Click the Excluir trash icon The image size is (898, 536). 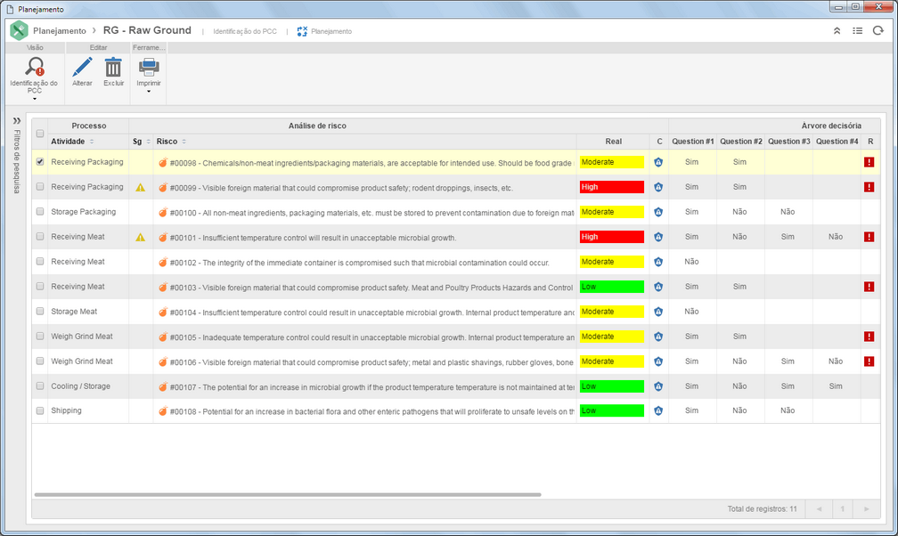tap(113, 67)
